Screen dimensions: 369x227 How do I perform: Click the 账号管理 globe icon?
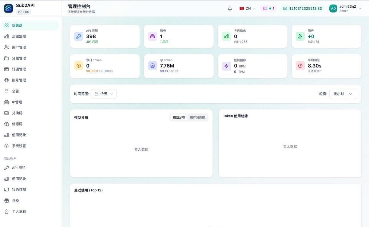coord(6,80)
